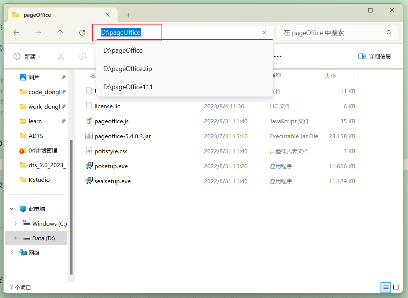Viewport: 408px width, 298px height.
Task: Switch to large thumbnails view
Action: [396, 288]
